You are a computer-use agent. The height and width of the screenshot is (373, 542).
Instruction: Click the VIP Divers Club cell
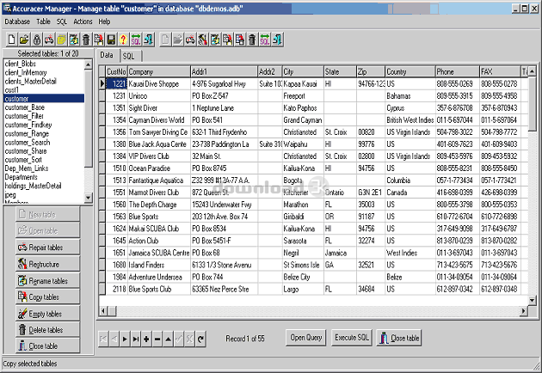click(159, 156)
